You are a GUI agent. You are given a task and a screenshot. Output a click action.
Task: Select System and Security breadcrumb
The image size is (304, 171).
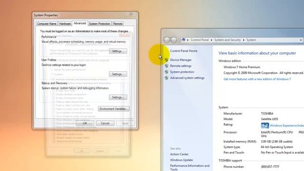click(x=228, y=40)
